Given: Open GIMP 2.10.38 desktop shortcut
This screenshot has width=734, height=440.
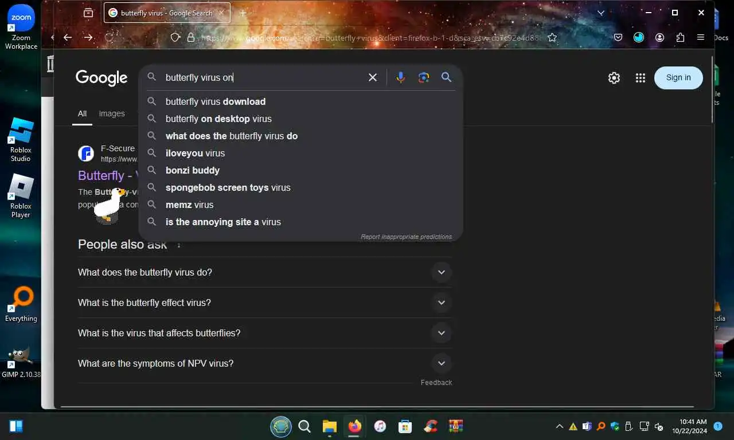Looking at the screenshot, I should 21,362.
